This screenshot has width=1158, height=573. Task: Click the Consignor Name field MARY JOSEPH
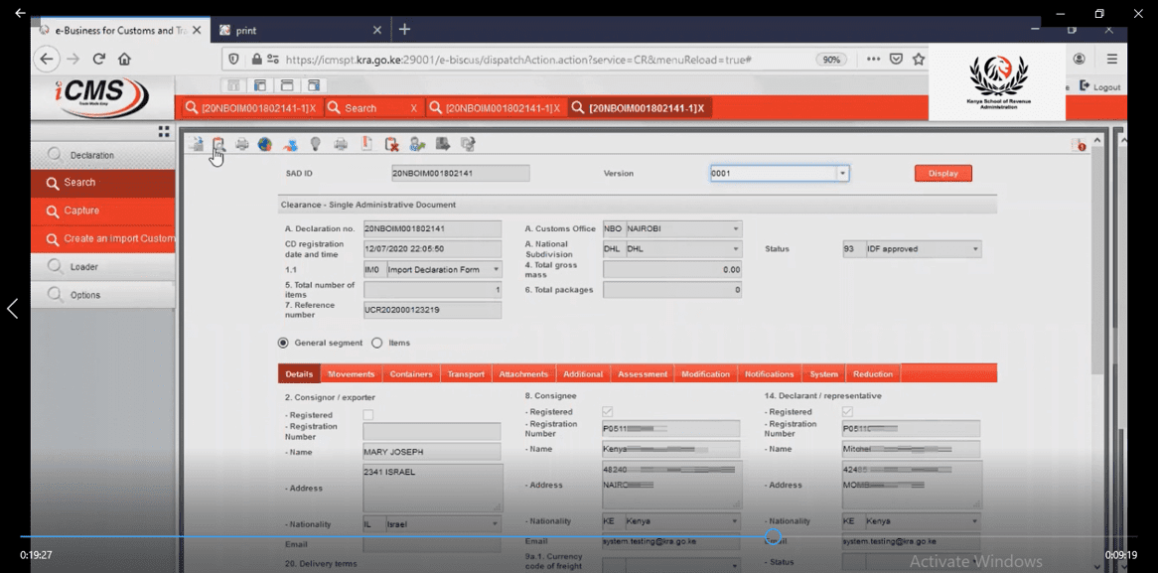coord(431,452)
